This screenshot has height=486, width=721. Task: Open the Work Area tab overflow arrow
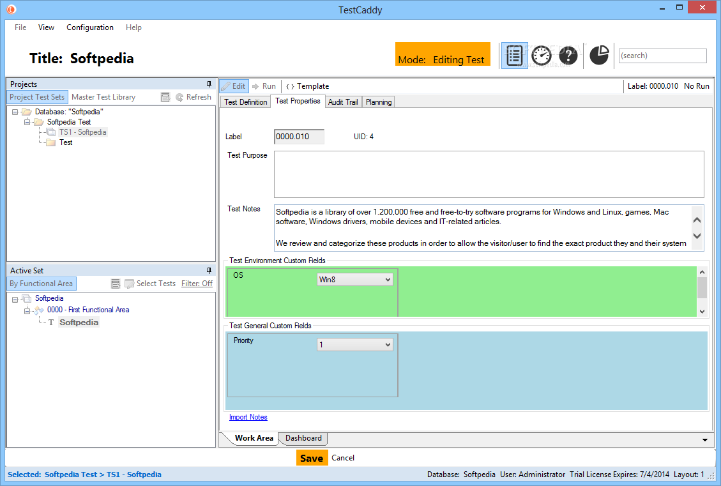click(x=705, y=440)
